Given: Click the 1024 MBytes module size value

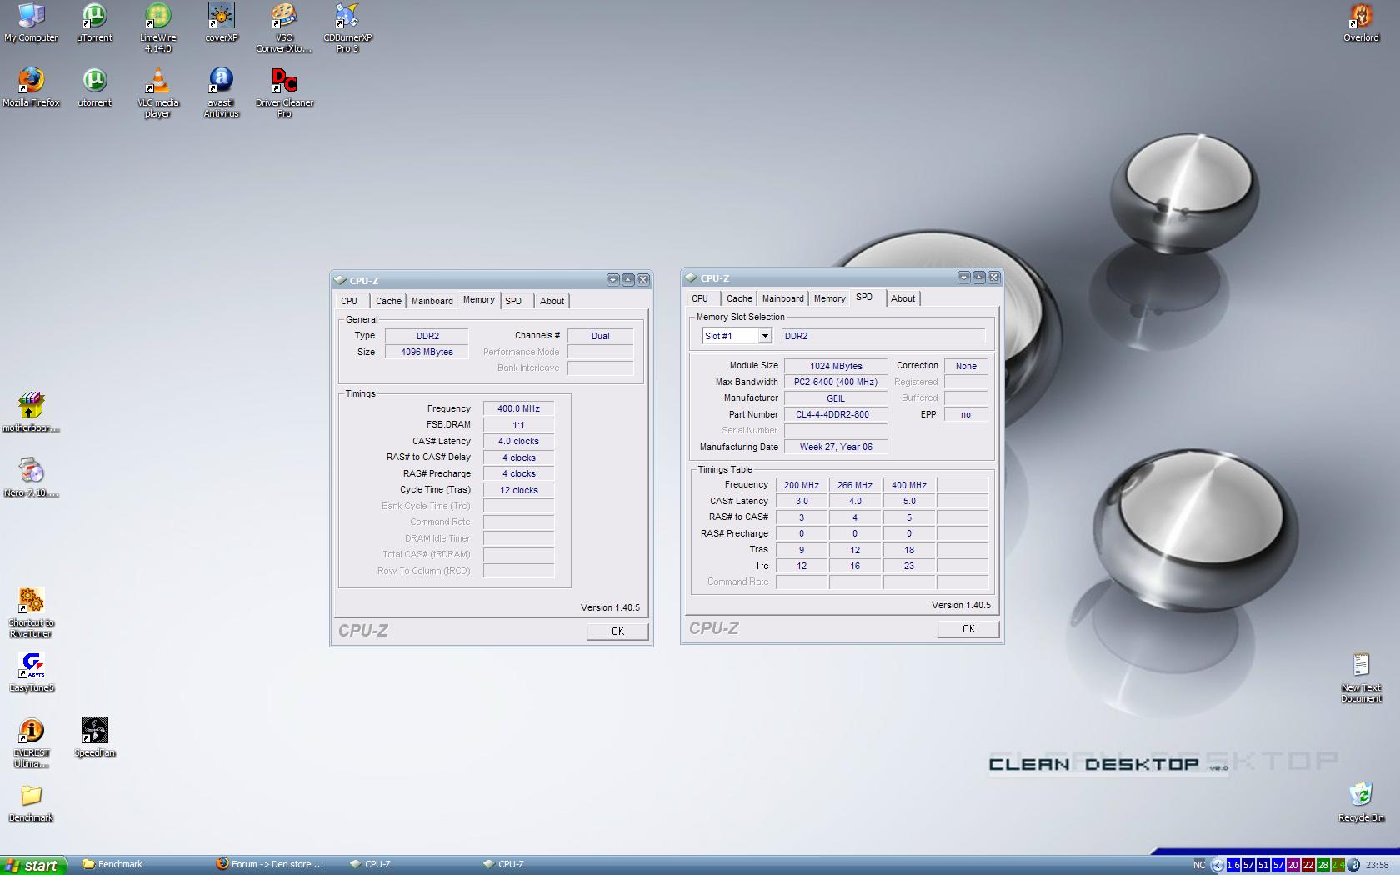Looking at the screenshot, I should pos(836,366).
